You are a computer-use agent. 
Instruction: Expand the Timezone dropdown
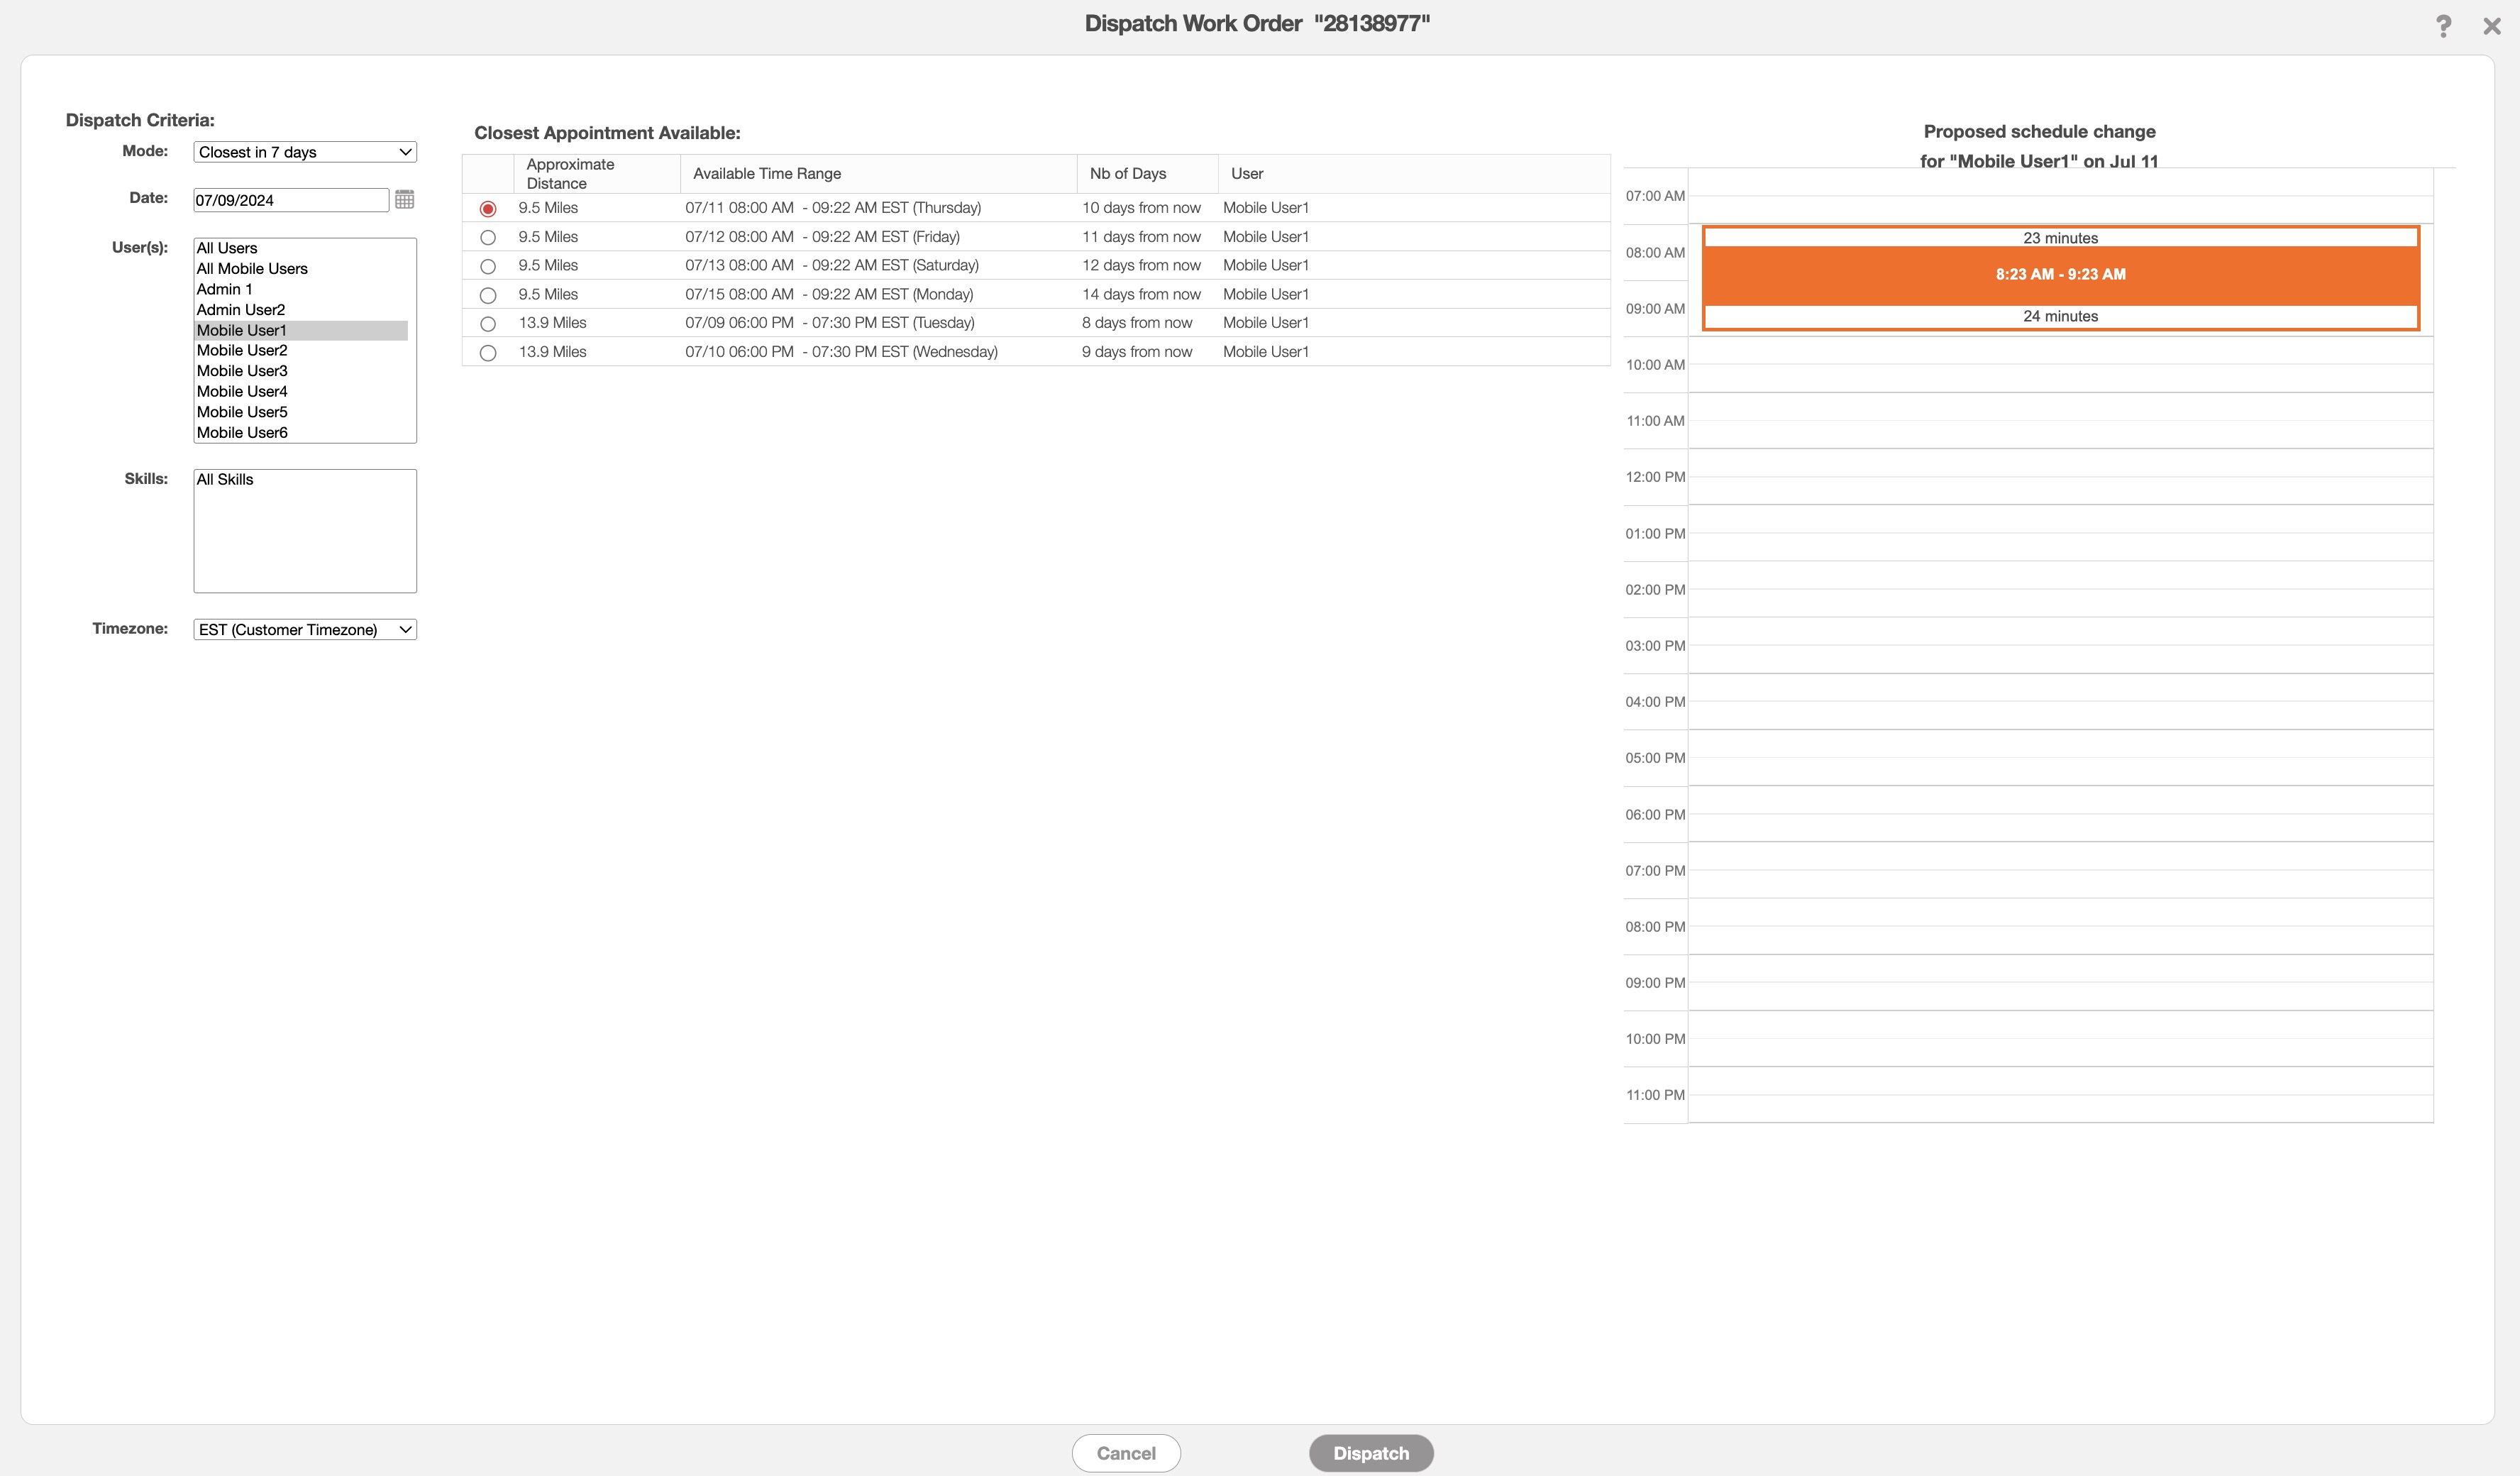pos(305,630)
